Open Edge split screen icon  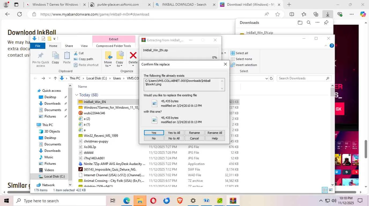(292, 14)
